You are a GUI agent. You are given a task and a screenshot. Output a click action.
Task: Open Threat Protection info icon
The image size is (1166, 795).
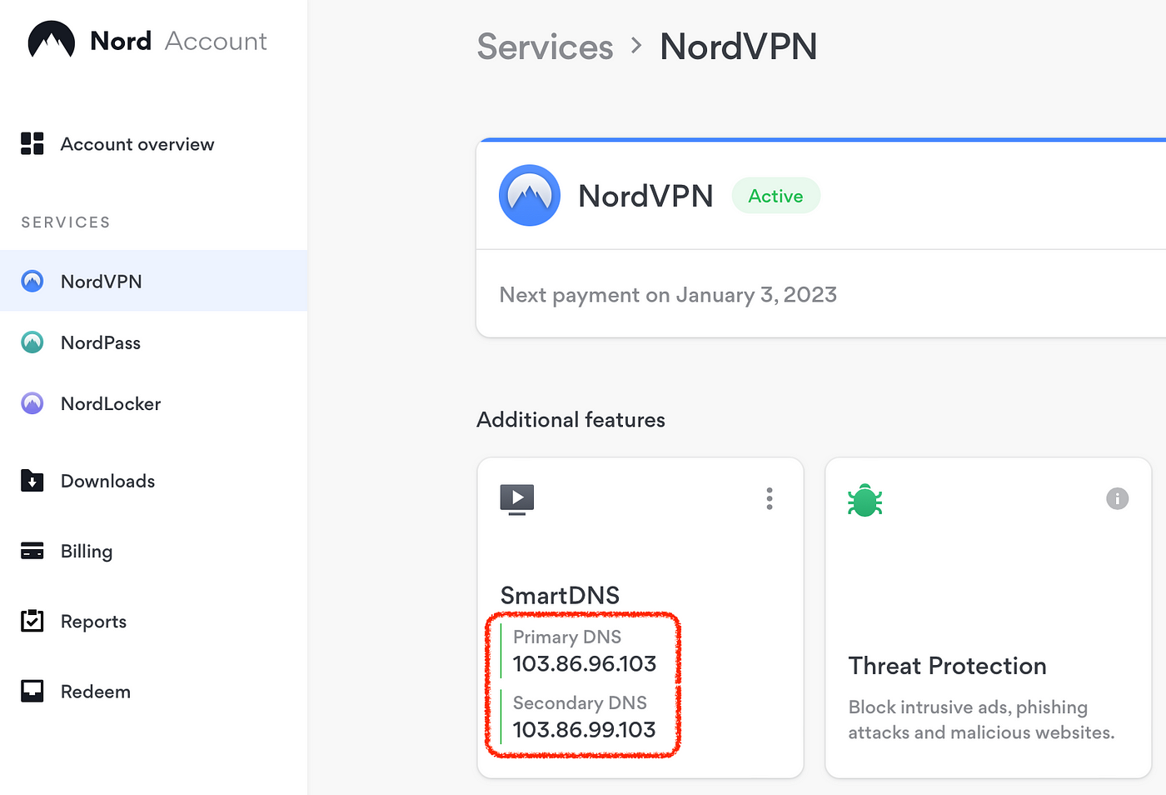click(1117, 498)
